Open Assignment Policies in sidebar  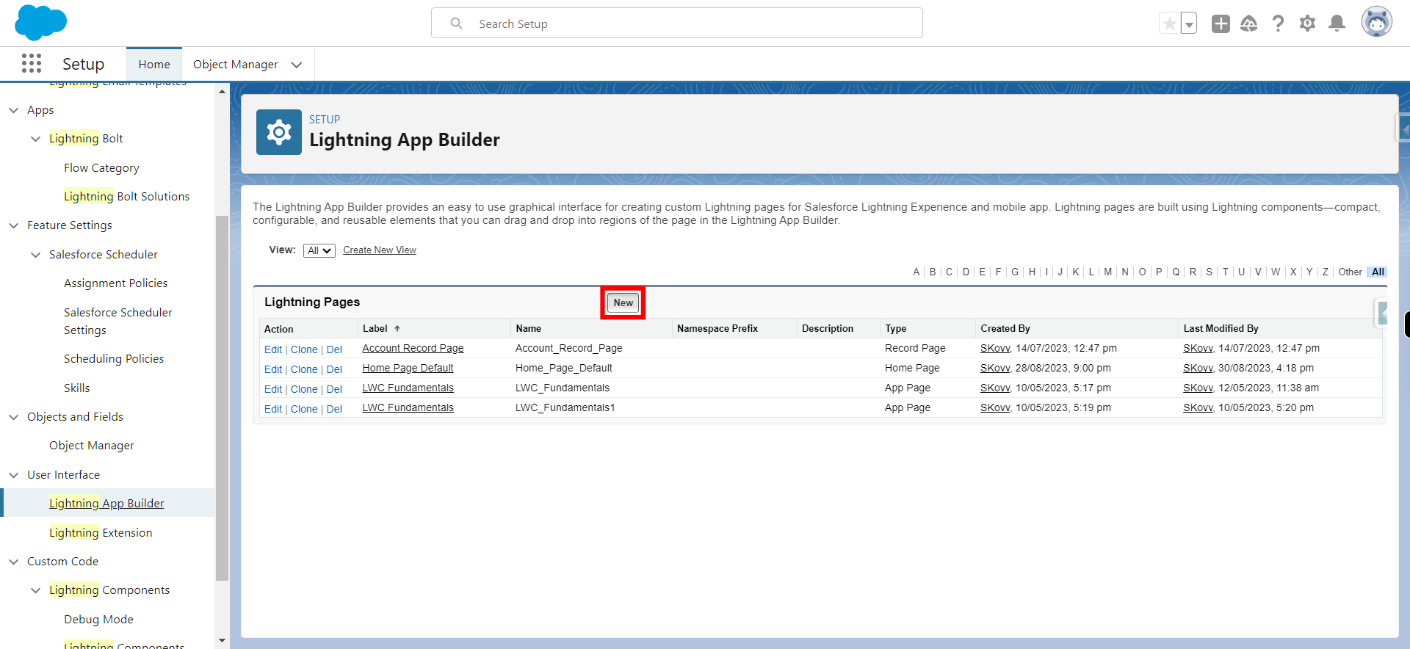click(115, 283)
